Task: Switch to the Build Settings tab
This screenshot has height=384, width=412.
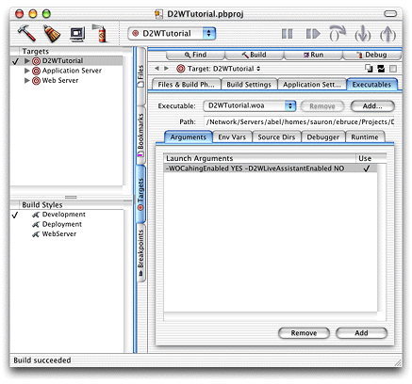Action: click(x=249, y=85)
